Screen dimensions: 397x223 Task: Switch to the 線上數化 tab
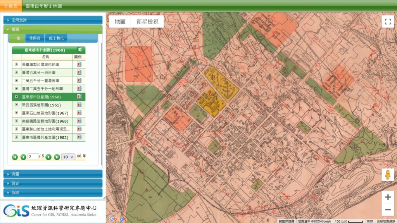56,38
